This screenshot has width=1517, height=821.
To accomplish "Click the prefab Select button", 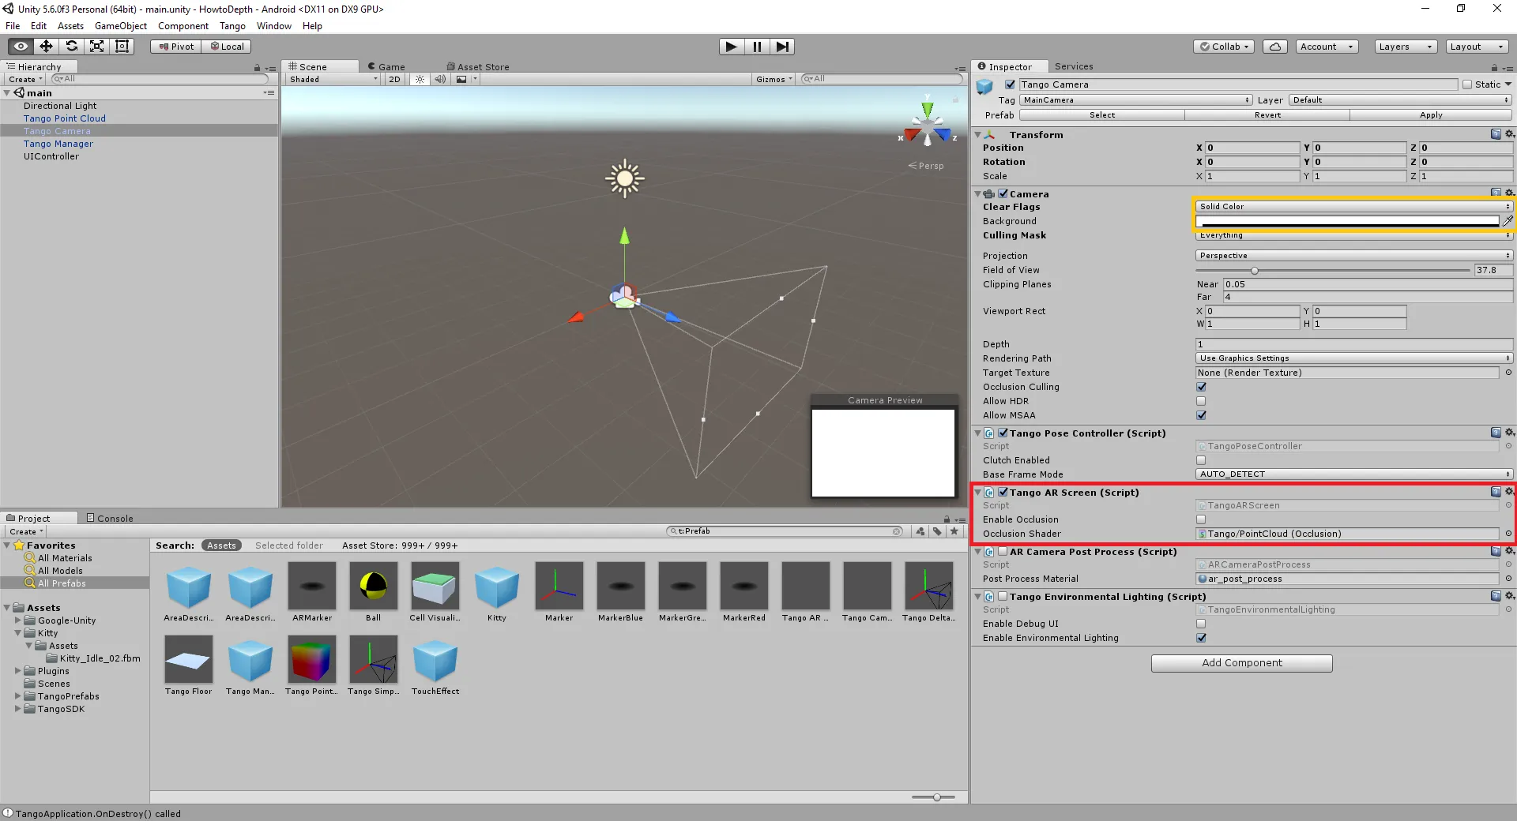I will (1102, 115).
